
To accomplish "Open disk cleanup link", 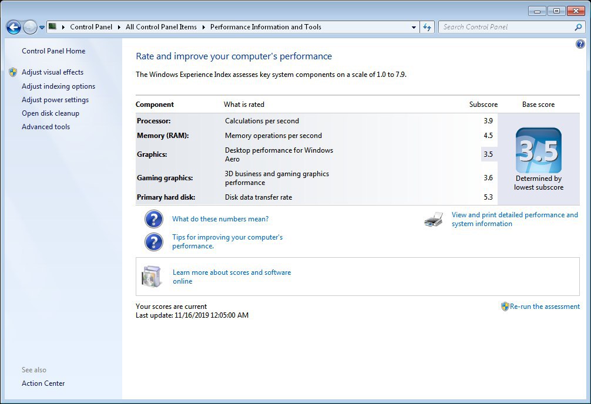I will pyautogui.click(x=51, y=113).
